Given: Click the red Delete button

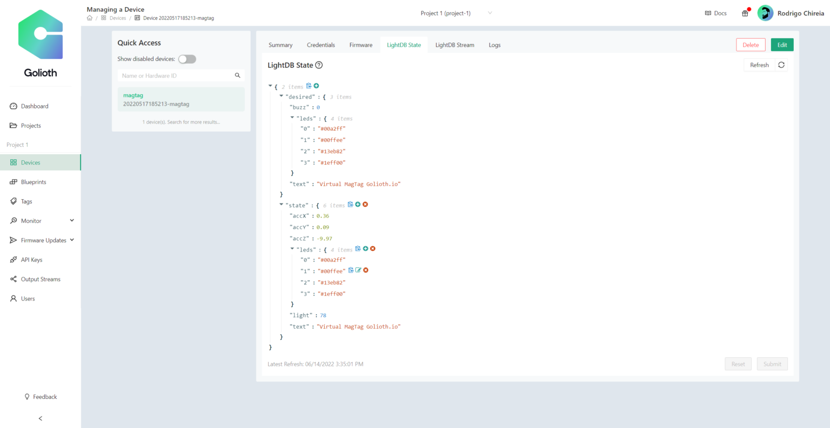Looking at the screenshot, I should tap(751, 45).
